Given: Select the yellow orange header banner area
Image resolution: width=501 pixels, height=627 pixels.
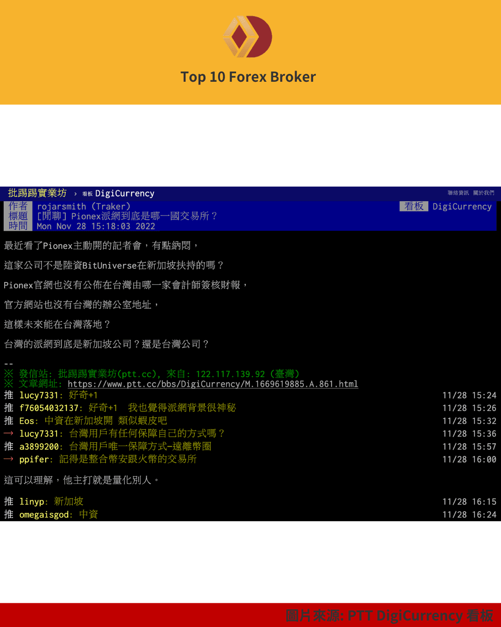Looking at the screenshot, I should pos(250,51).
